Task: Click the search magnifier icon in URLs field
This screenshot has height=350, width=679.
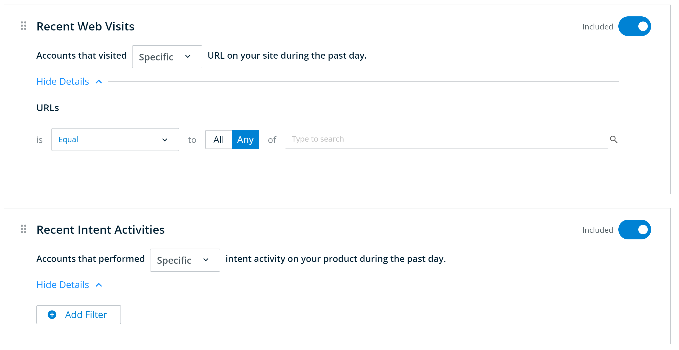Action: point(613,139)
